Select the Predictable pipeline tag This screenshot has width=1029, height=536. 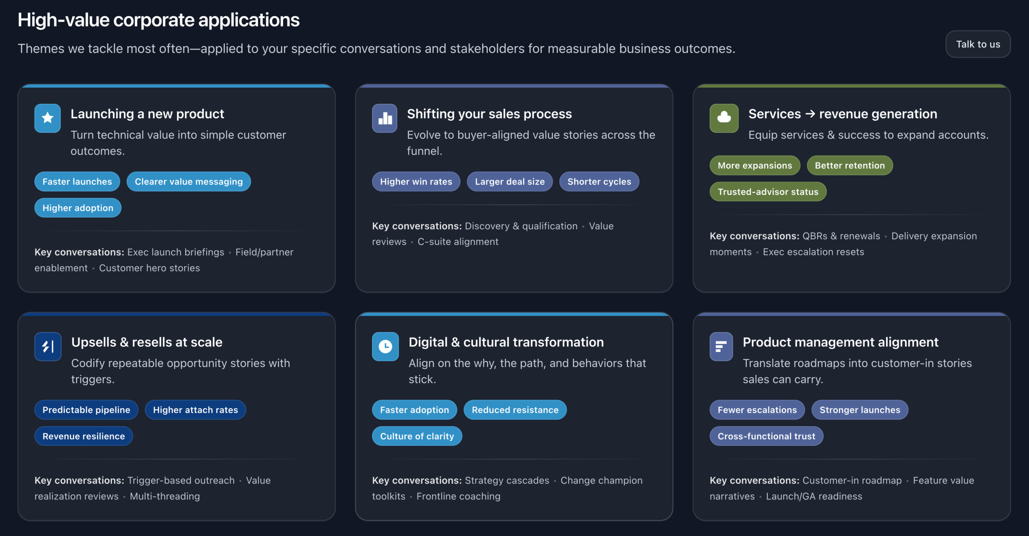(x=86, y=410)
